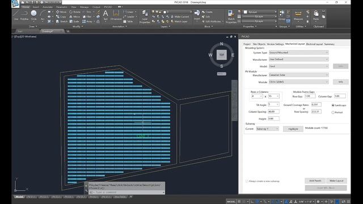Select the Dimension tool
This screenshot has height=204, width=363.
(116, 15)
